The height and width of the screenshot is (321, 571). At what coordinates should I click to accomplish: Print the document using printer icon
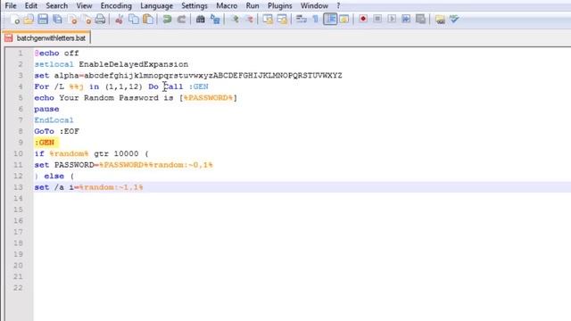[x=100, y=20]
